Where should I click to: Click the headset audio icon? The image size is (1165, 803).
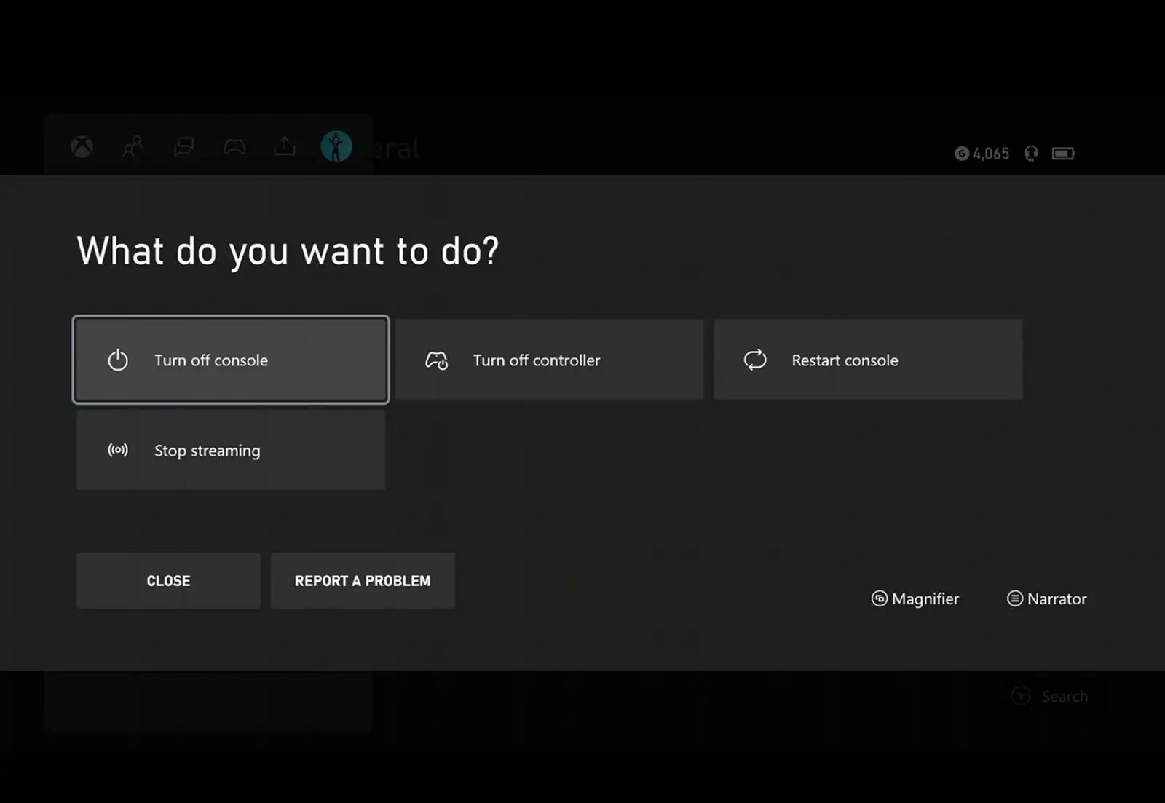1030,153
